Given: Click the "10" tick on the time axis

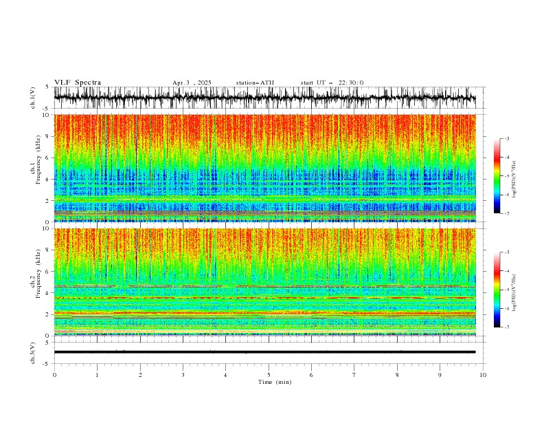Looking at the screenshot, I should 483,375.
